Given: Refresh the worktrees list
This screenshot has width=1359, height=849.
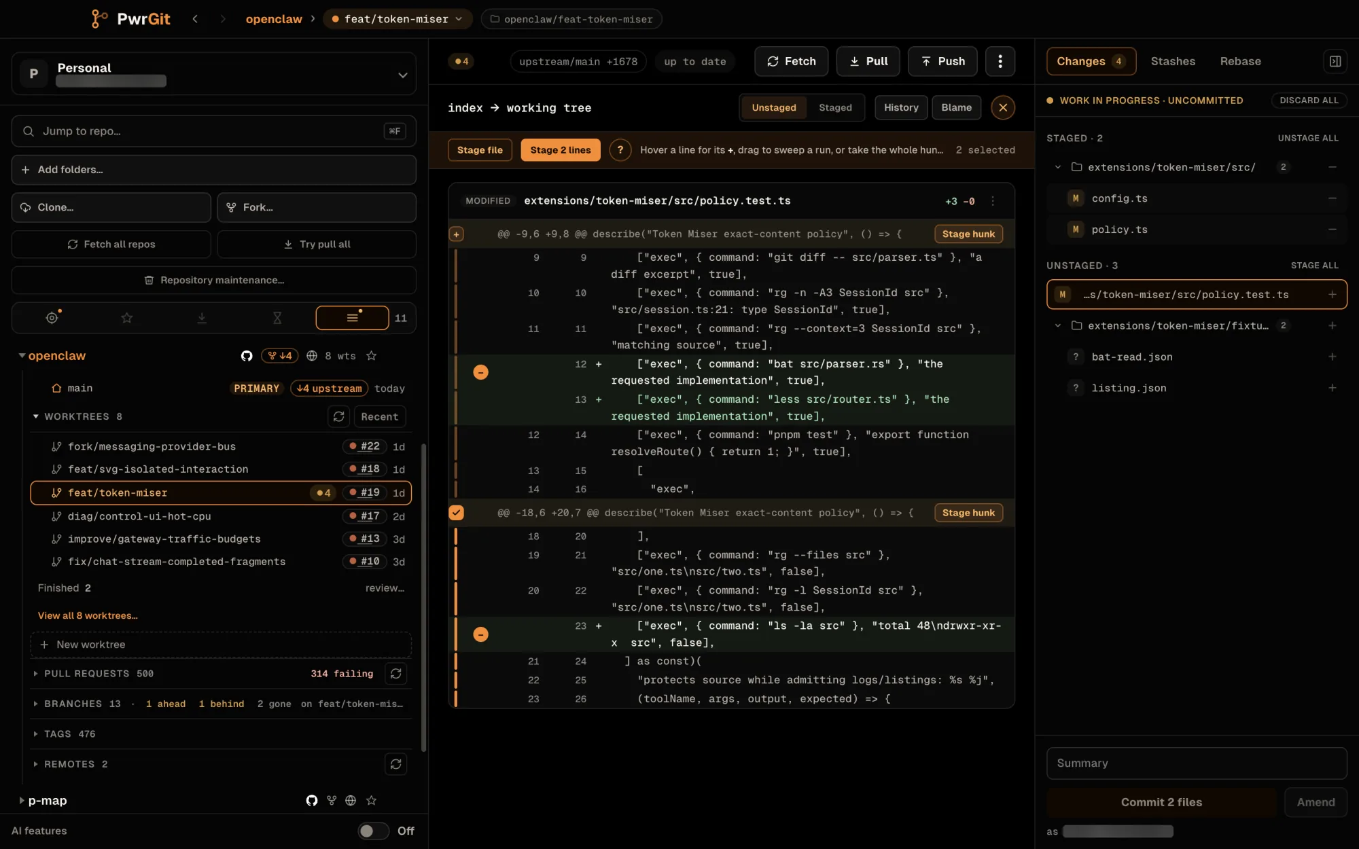Looking at the screenshot, I should pos(338,416).
